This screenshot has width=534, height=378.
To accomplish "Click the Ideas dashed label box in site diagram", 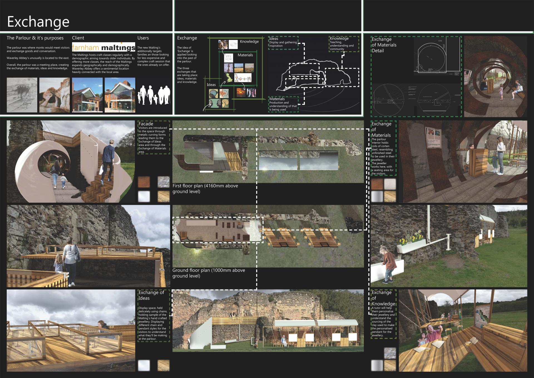I will (283, 43).
